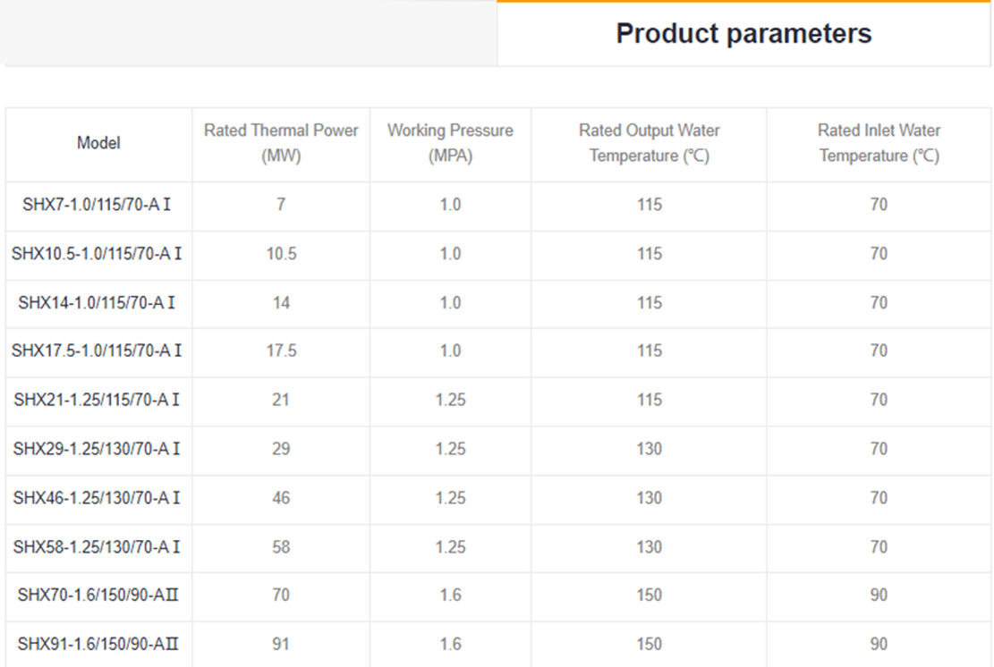Click the Model column header

[x=98, y=143]
